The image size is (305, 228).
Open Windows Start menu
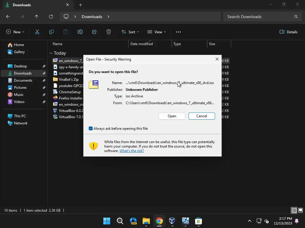point(107,221)
